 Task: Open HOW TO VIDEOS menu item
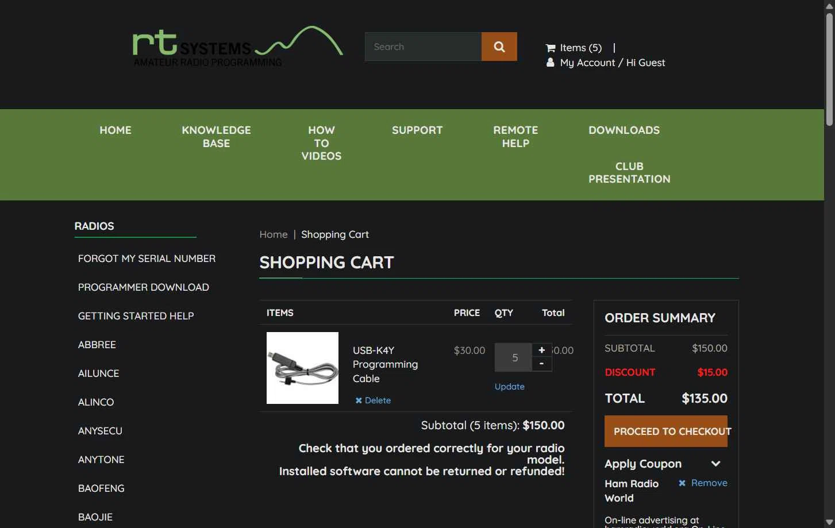point(321,143)
